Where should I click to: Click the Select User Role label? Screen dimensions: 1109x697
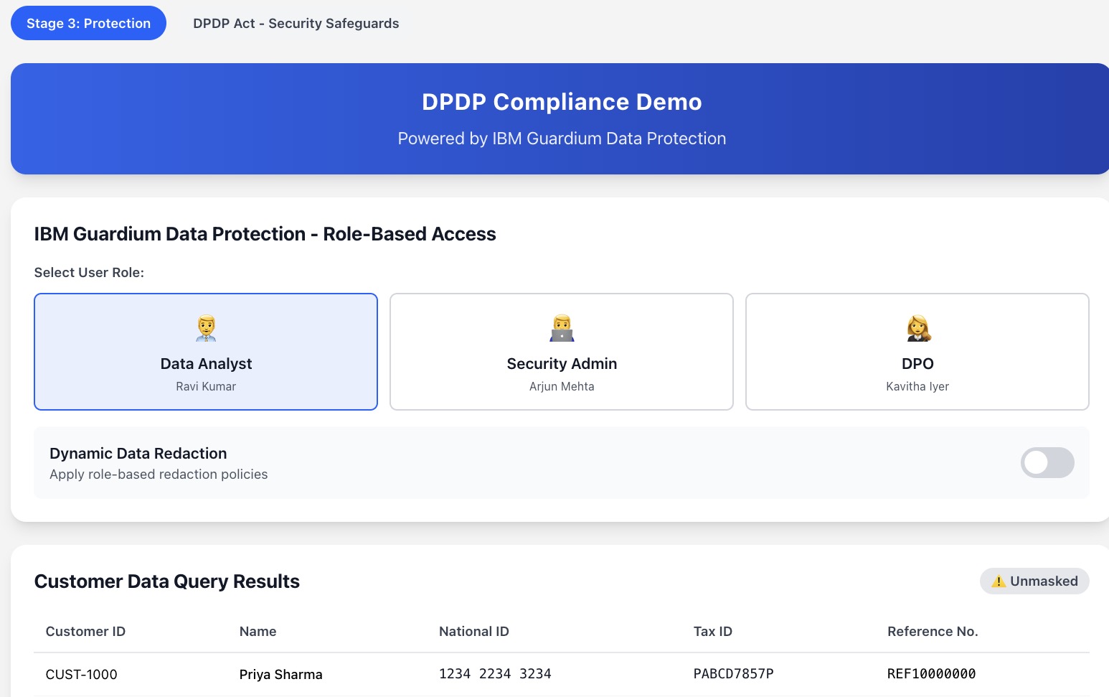pyautogui.click(x=89, y=273)
